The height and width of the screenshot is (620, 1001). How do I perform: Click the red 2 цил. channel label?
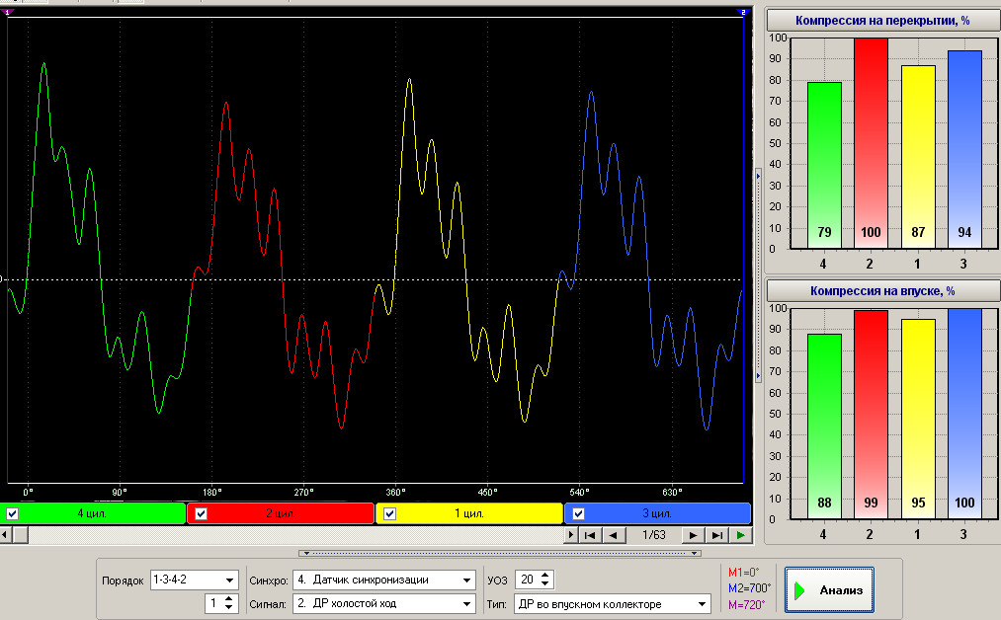pyautogui.click(x=281, y=513)
